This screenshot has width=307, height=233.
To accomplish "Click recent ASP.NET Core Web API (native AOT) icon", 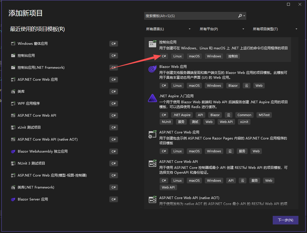I will pos(13,139).
